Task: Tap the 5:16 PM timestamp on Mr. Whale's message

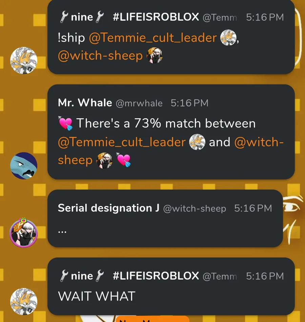Action: (189, 103)
